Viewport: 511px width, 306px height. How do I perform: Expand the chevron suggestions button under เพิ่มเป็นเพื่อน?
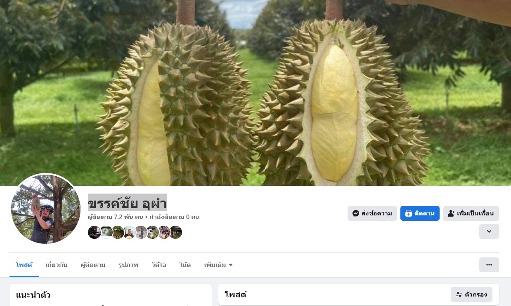[x=489, y=231]
